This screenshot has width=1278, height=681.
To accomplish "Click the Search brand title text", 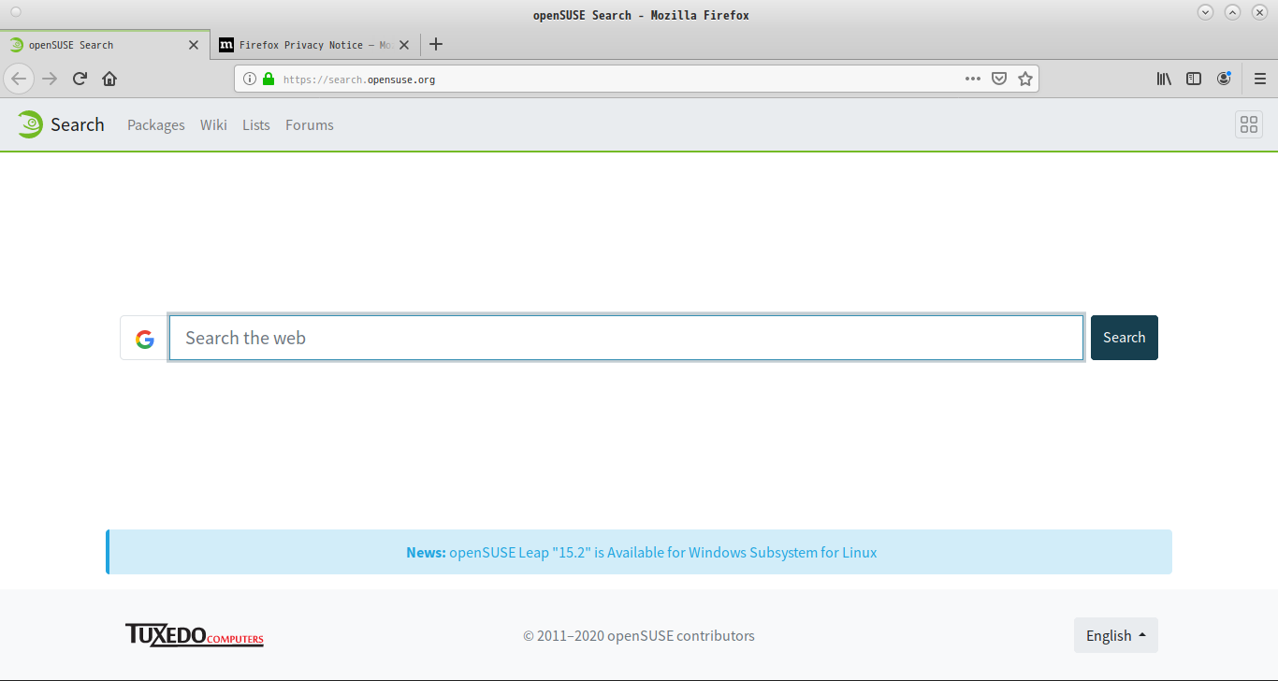I will [x=78, y=124].
